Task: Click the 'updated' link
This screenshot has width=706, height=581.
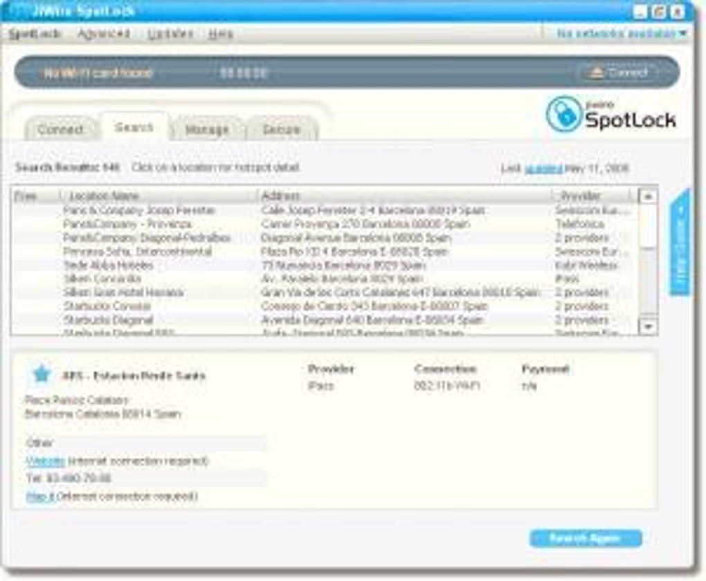Action: click(x=543, y=168)
